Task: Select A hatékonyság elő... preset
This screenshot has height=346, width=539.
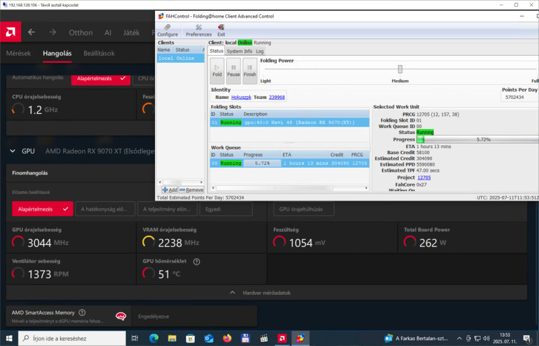Action: [105, 209]
